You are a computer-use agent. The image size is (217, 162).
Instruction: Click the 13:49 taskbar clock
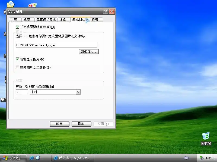pos(209,158)
